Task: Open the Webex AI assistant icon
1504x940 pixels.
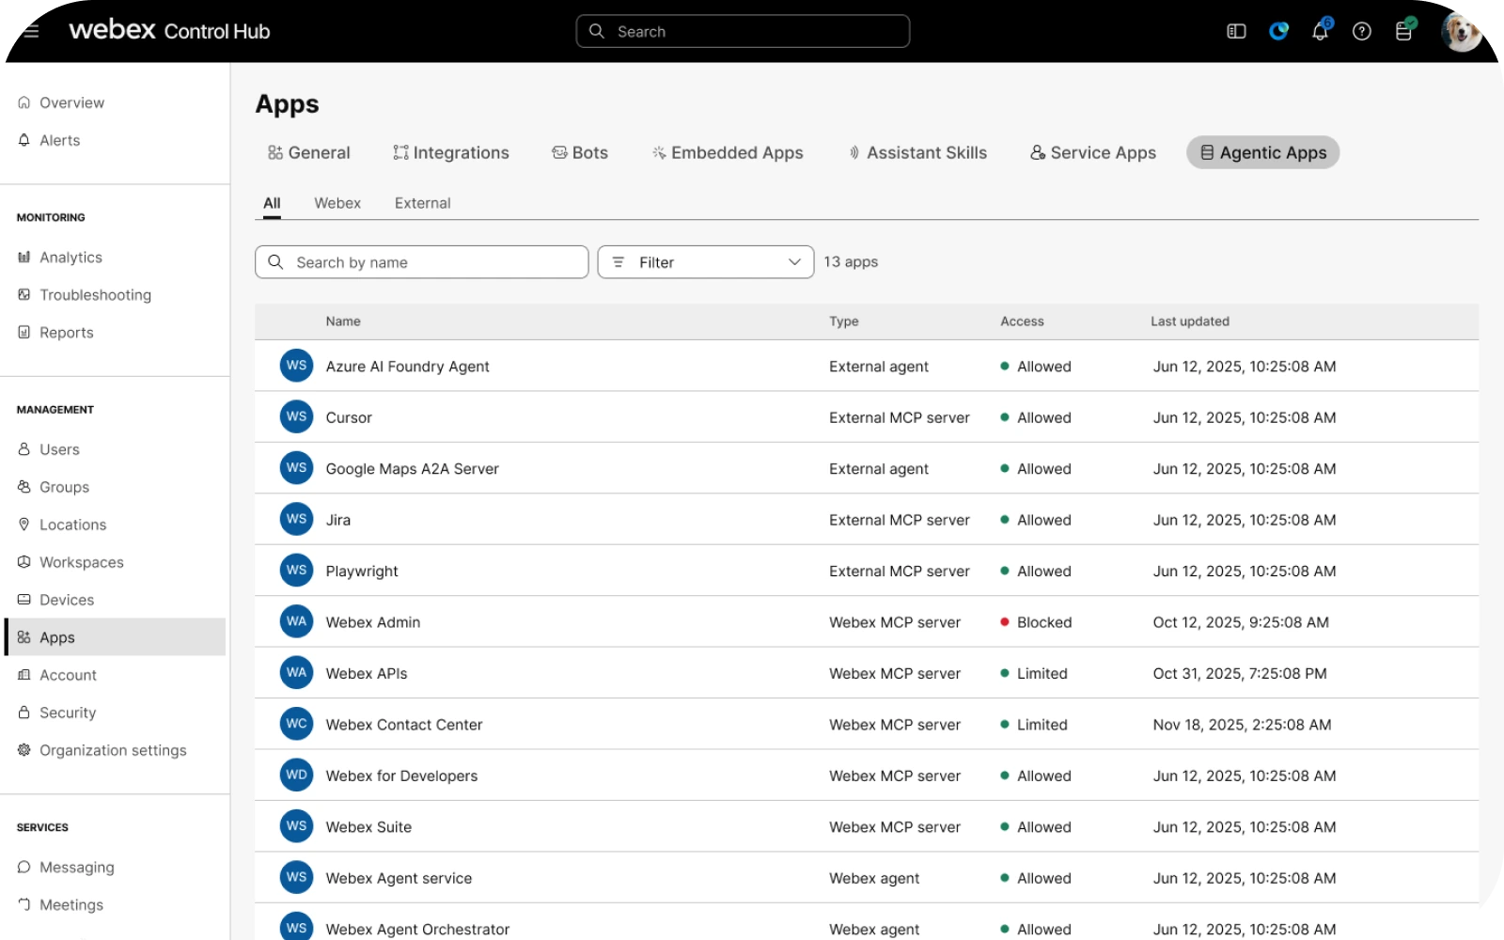Action: [1278, 31]
